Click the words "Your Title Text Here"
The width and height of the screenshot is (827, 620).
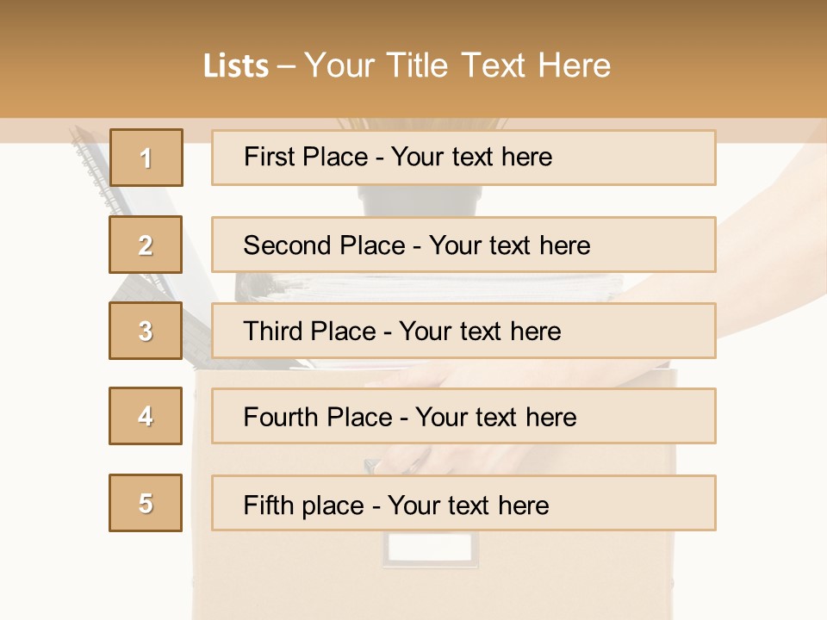(x=457, y=66)
